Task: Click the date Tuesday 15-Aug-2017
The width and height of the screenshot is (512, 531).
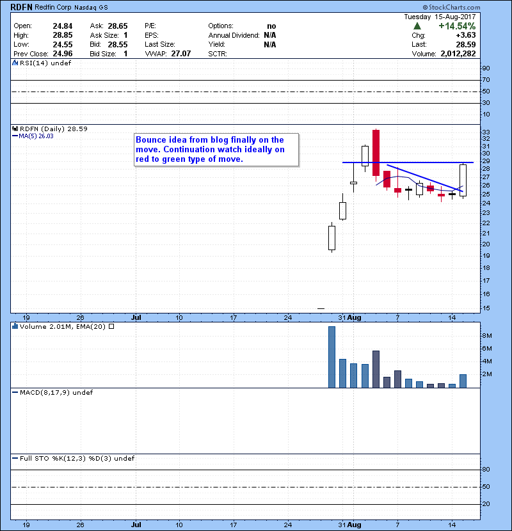Action: click(x=440, y=17)
